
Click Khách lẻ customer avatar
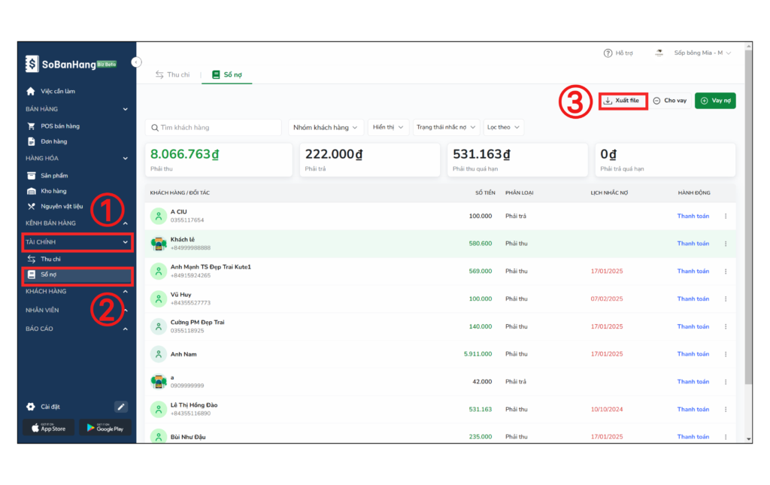click(158, 244)
